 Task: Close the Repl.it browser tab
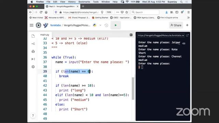(78, 6)
